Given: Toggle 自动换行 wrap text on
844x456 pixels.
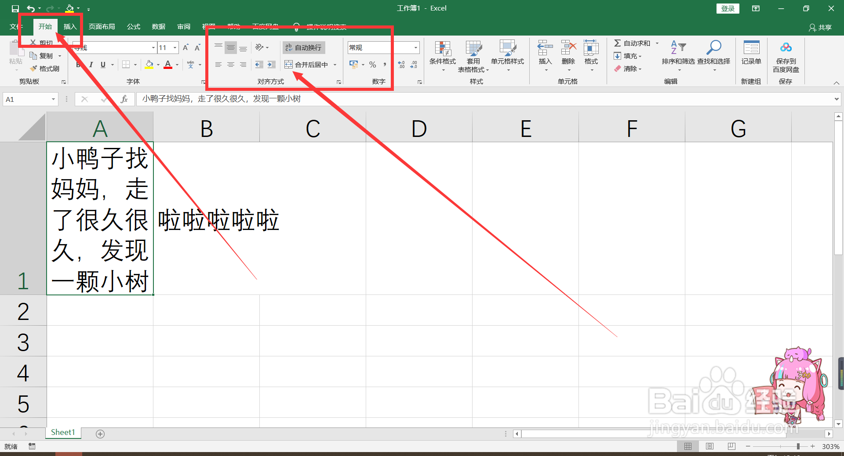Looking at the screenshot, I should point(303,47).
